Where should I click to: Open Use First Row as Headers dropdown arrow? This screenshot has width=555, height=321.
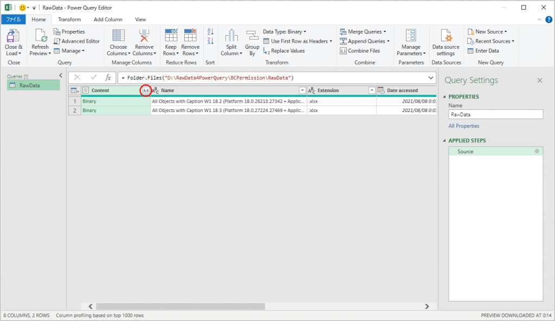(331, 41)
